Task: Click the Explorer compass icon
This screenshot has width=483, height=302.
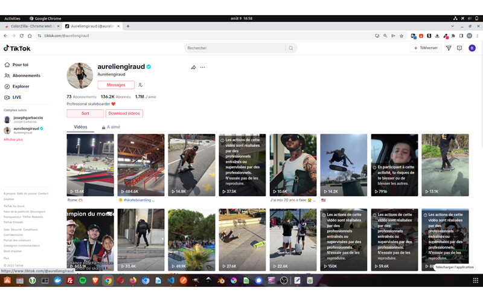Action: (x=7, y=86)
